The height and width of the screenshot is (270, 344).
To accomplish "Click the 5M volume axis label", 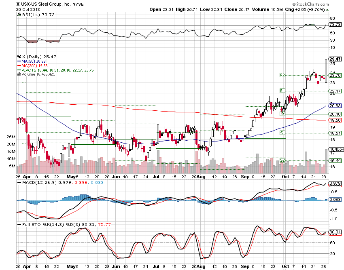I will [x=12, y=166].
